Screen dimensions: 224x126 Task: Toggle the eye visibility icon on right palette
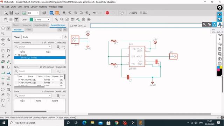click(x=220, y=14)
